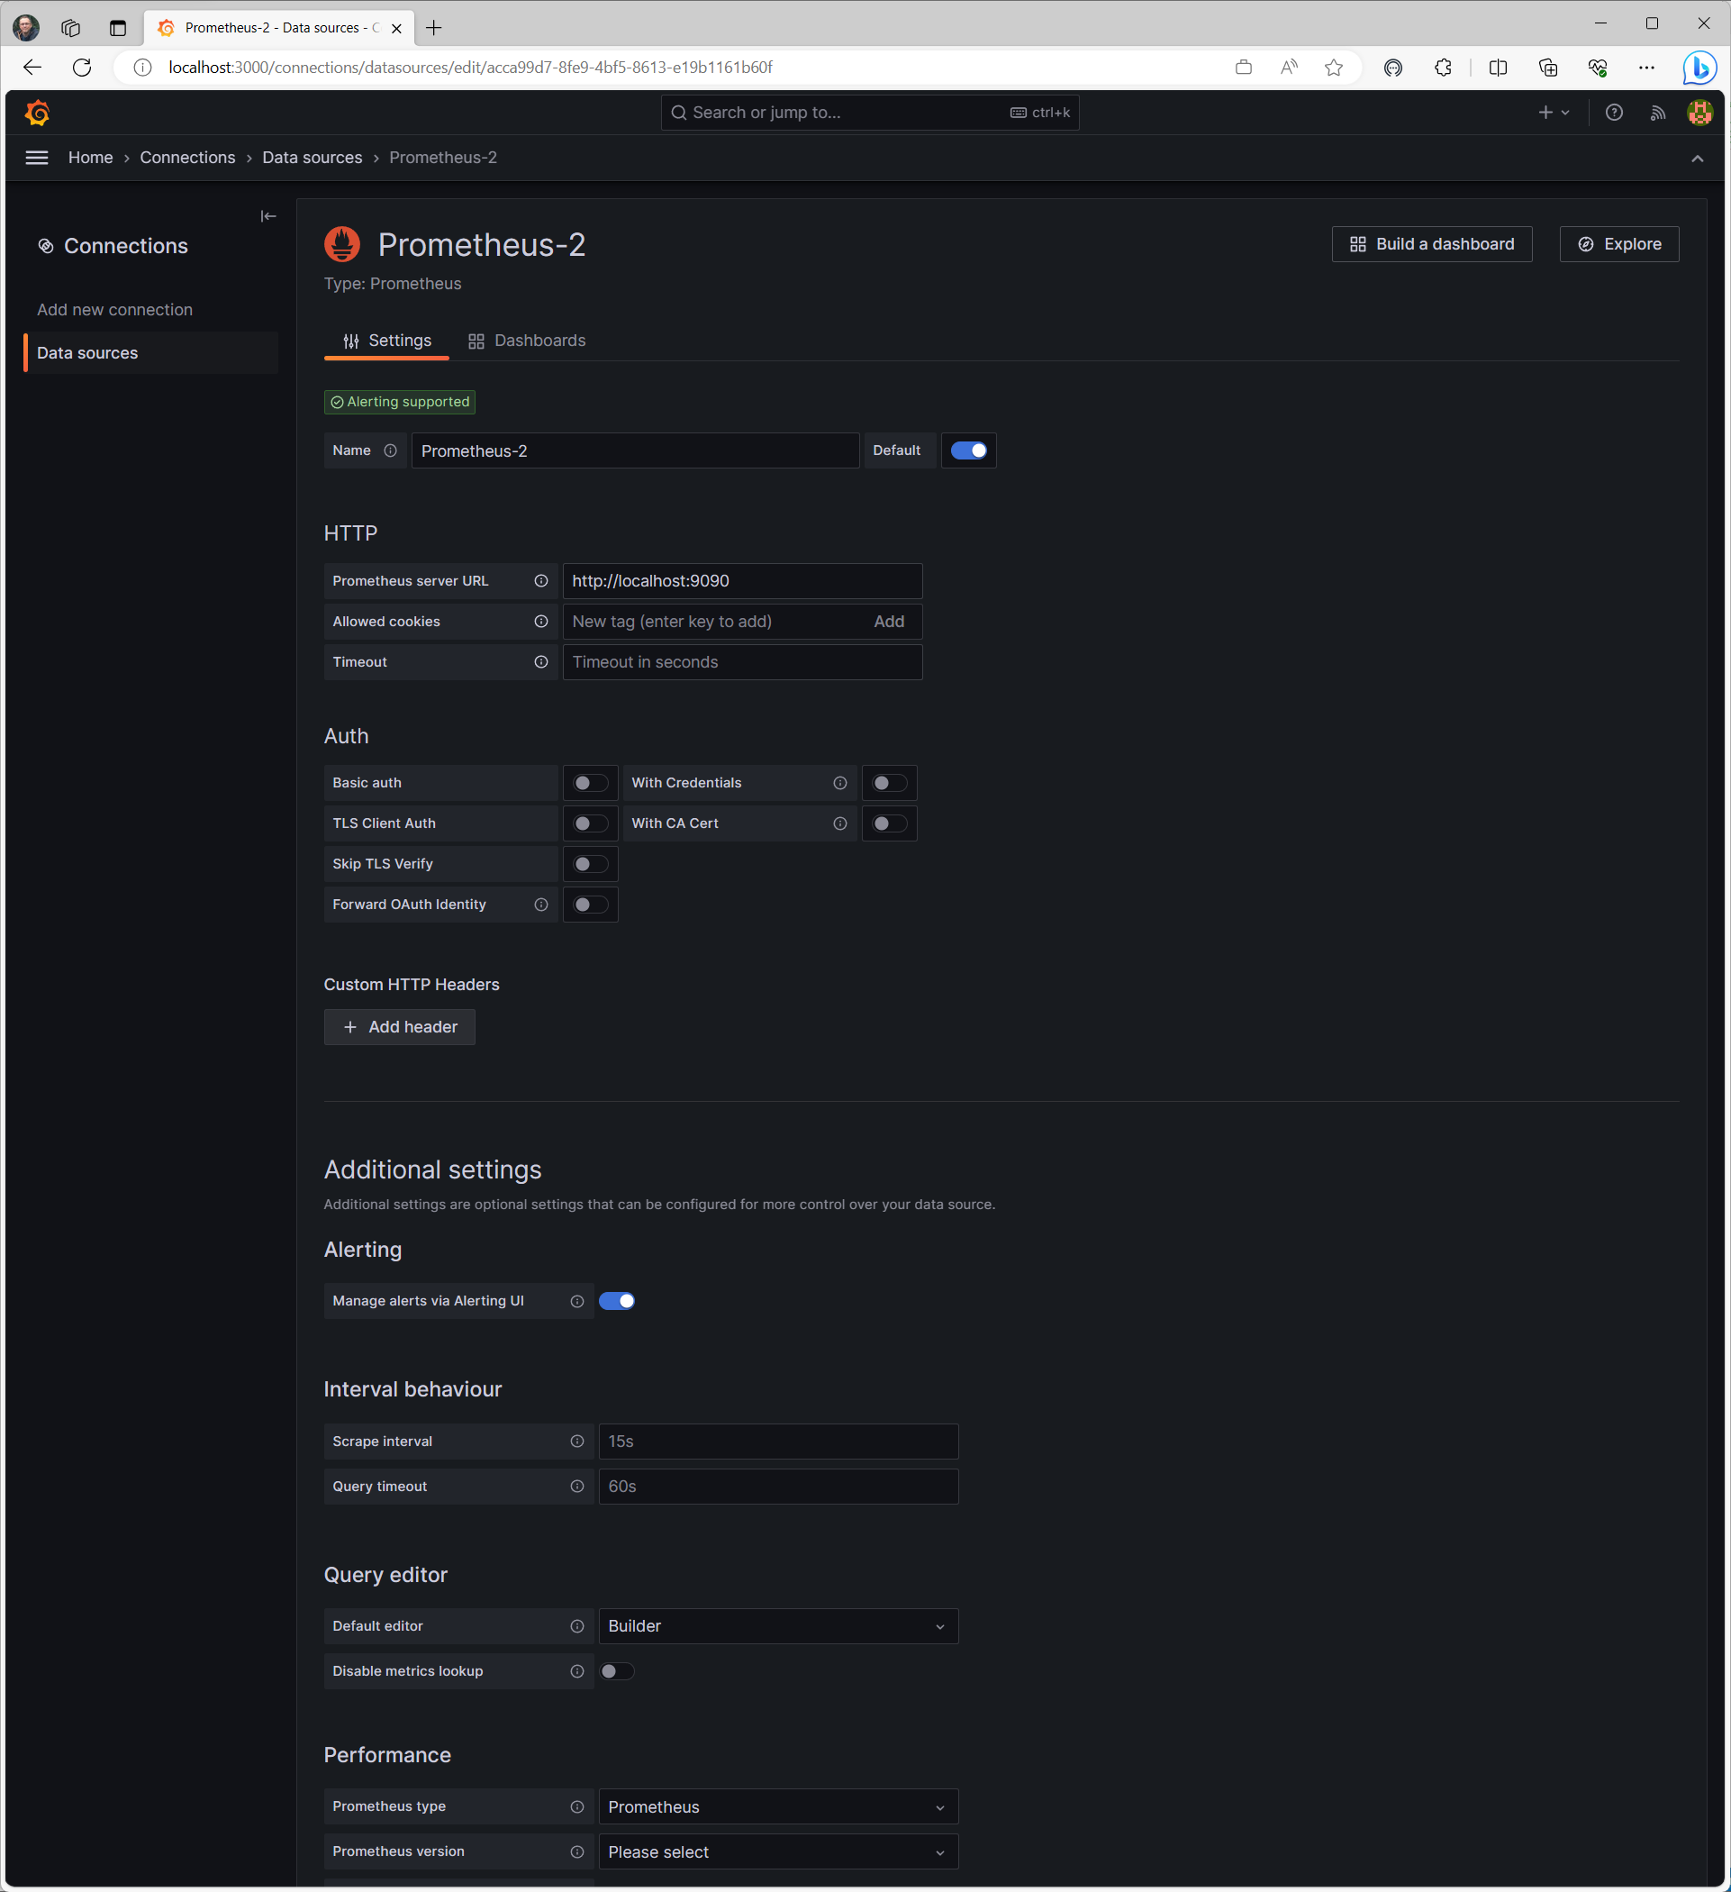This screenshot has height=1892, width=1731.
Task: Toggle the Default data source switch
Action: click(x=968, y=450)
